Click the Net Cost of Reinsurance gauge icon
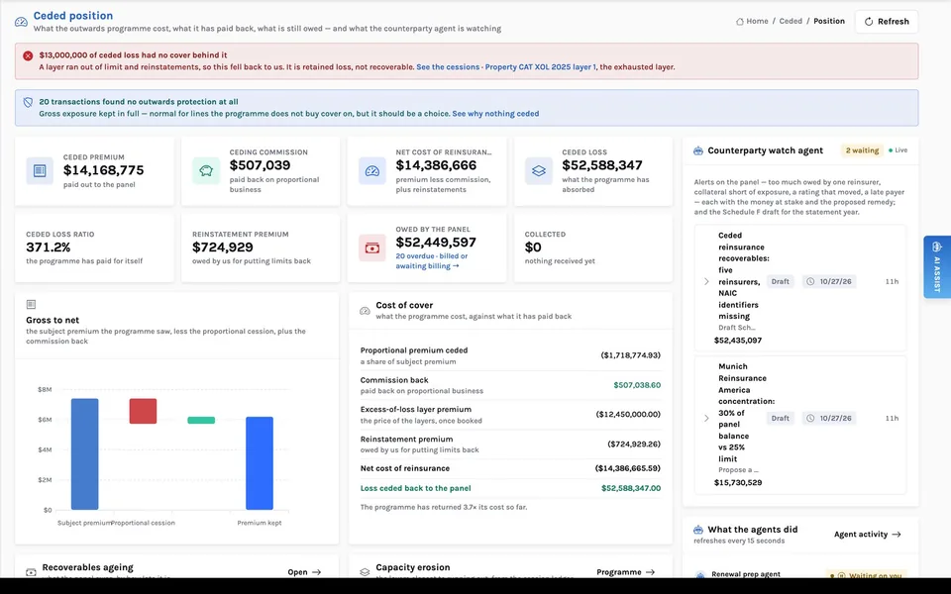Image resolution: width=951 pixels, height=594 pixels. point(372,171)
